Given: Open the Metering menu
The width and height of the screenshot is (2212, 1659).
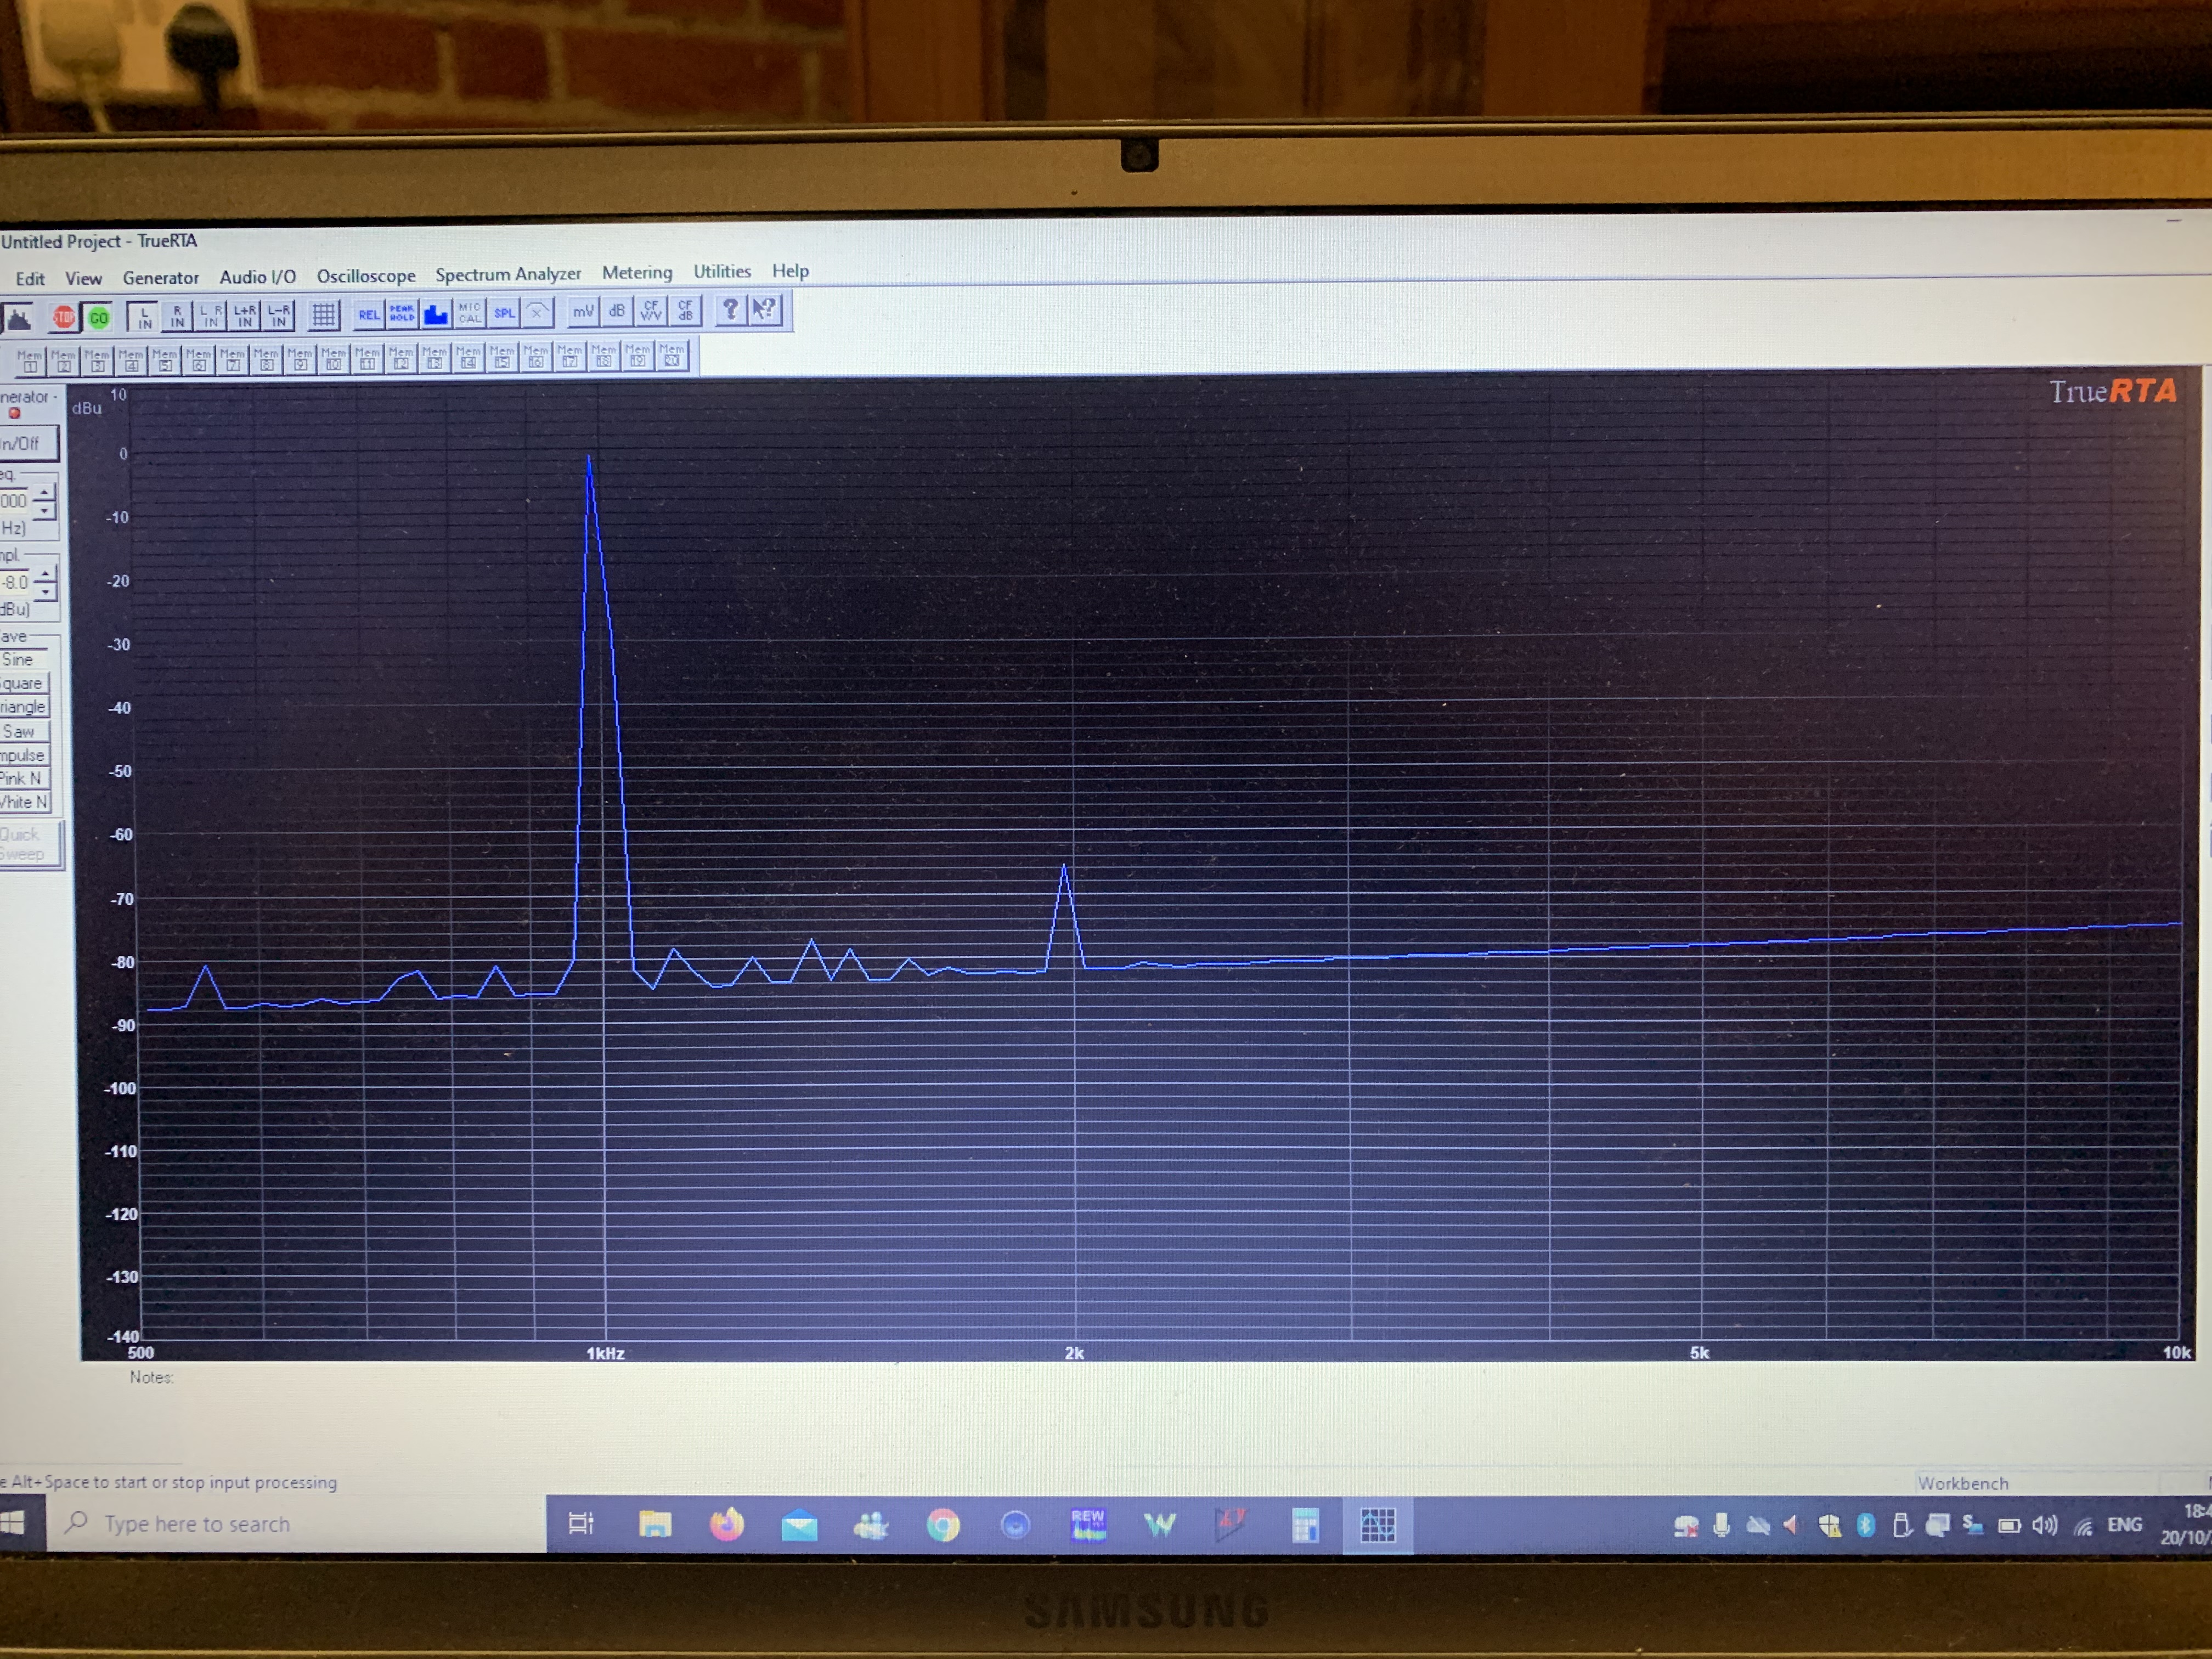Looking at the screenshot, I should click(637, 272).
